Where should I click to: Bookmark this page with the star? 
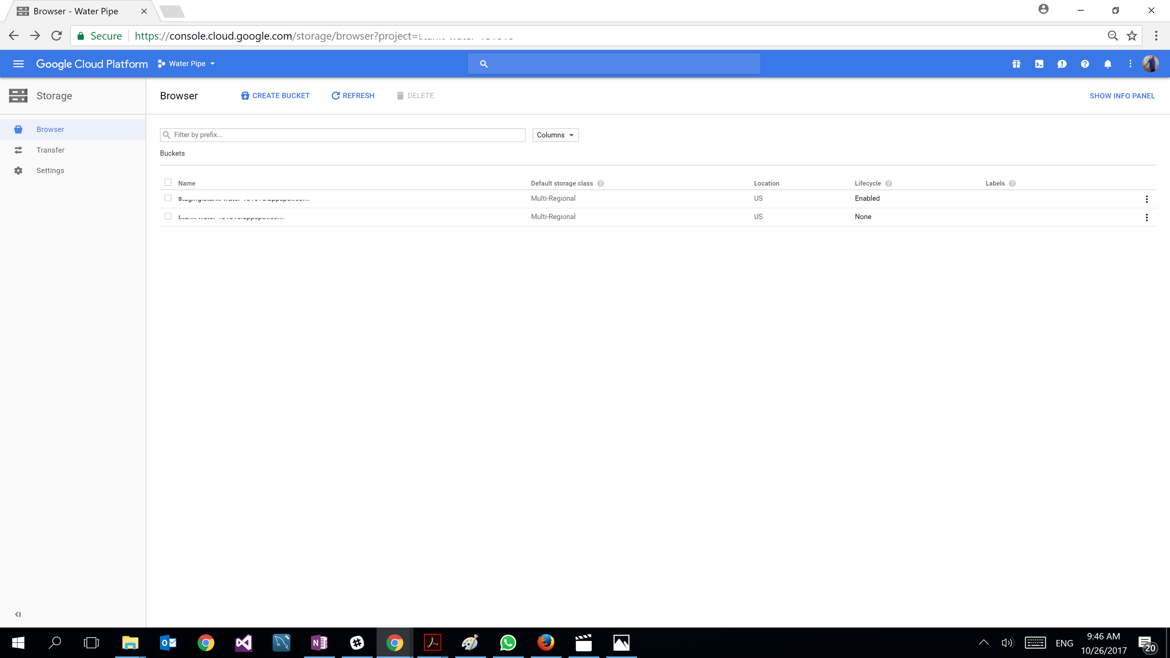(1132, 36)
